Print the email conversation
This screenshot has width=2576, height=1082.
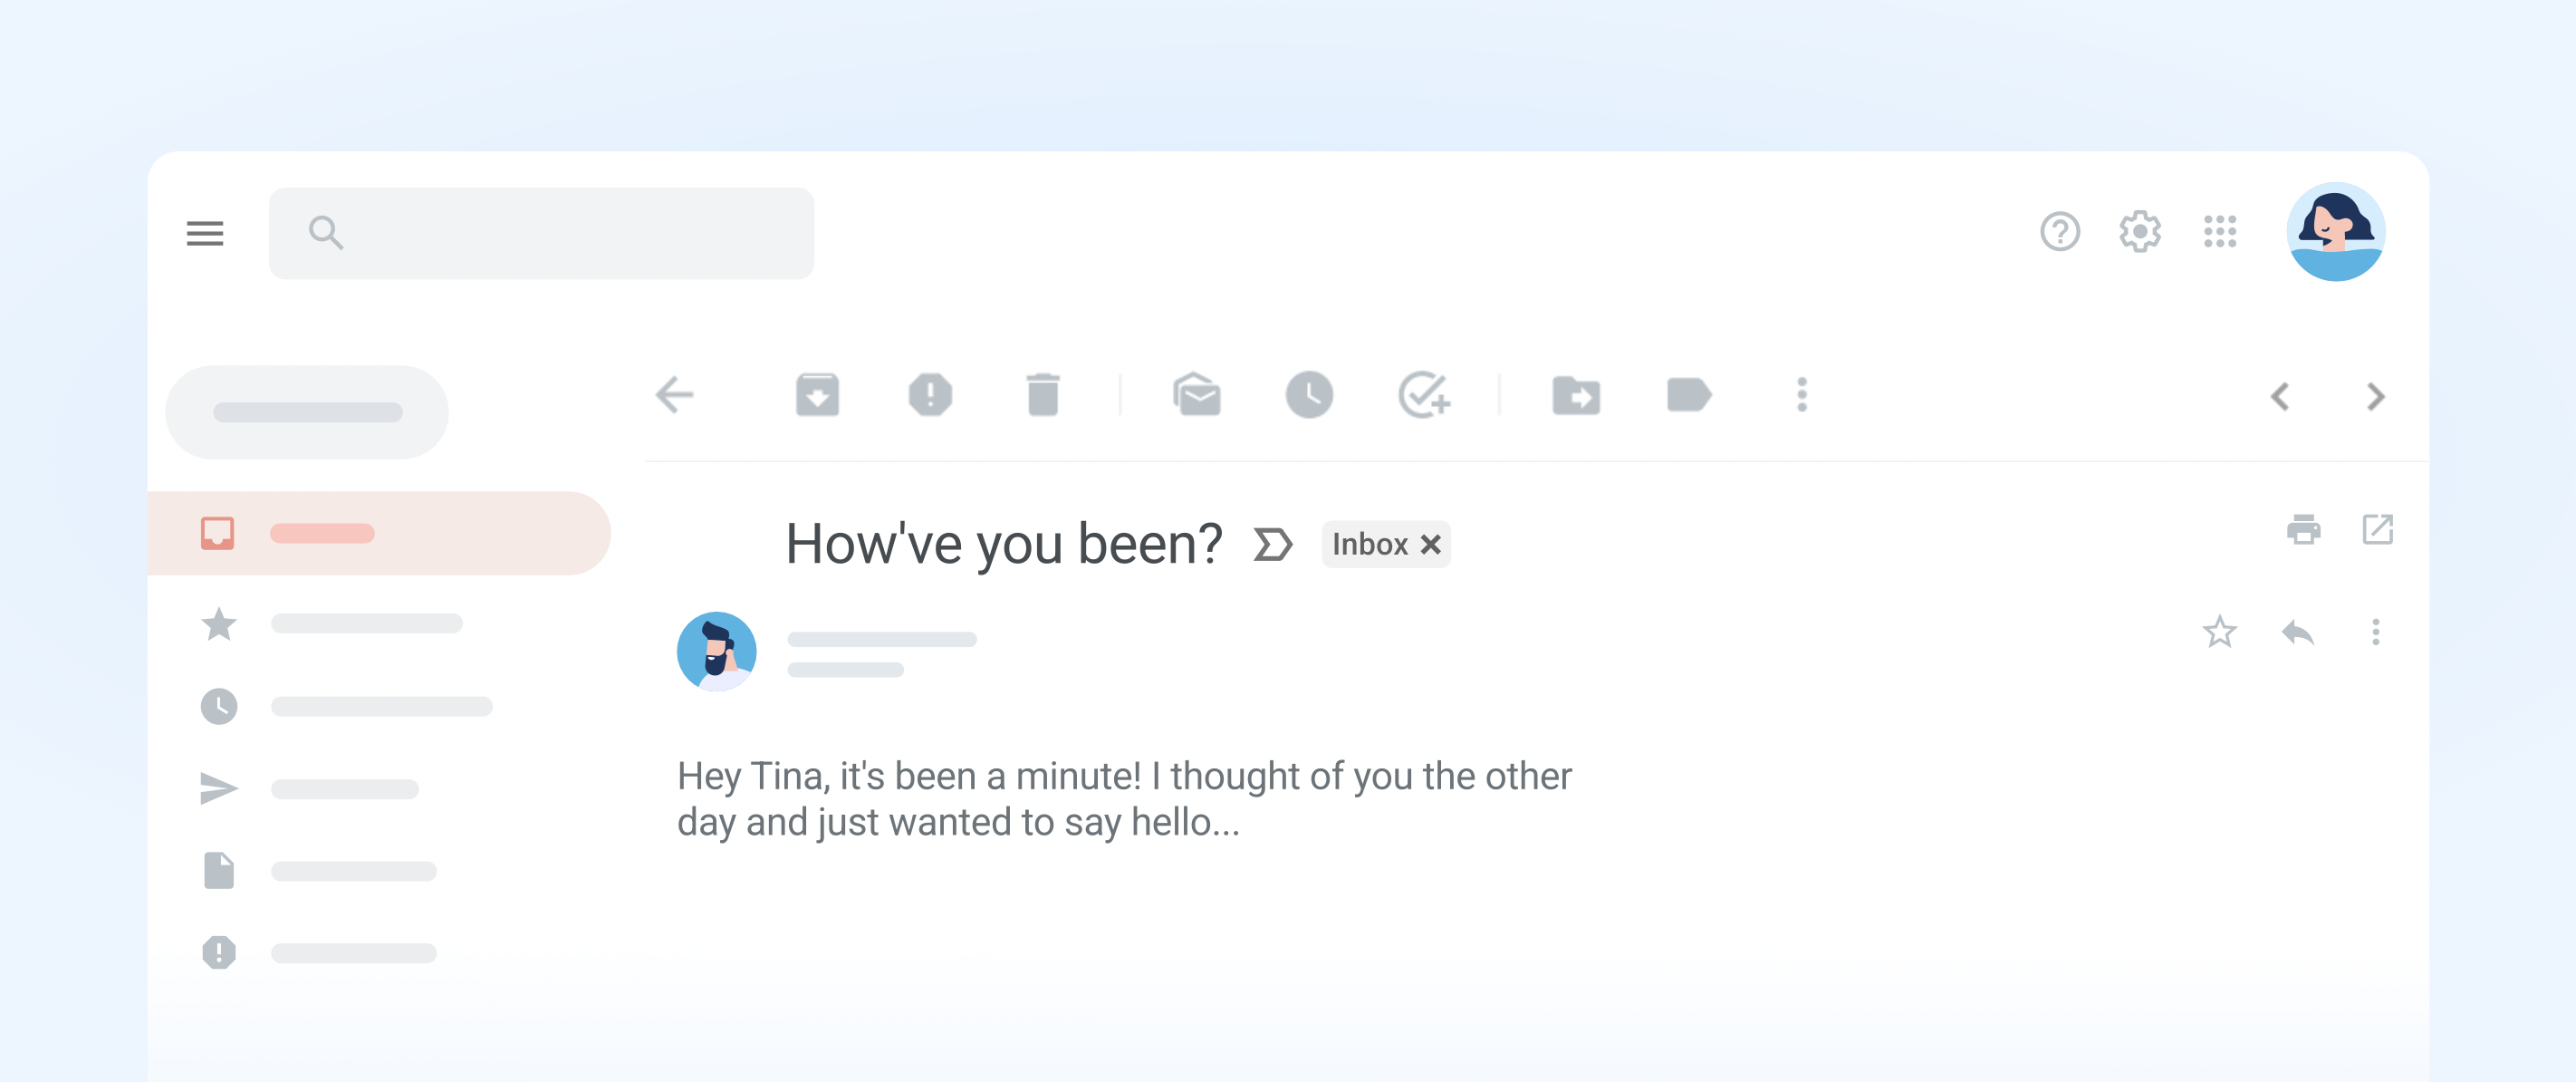coord(2303,529)
